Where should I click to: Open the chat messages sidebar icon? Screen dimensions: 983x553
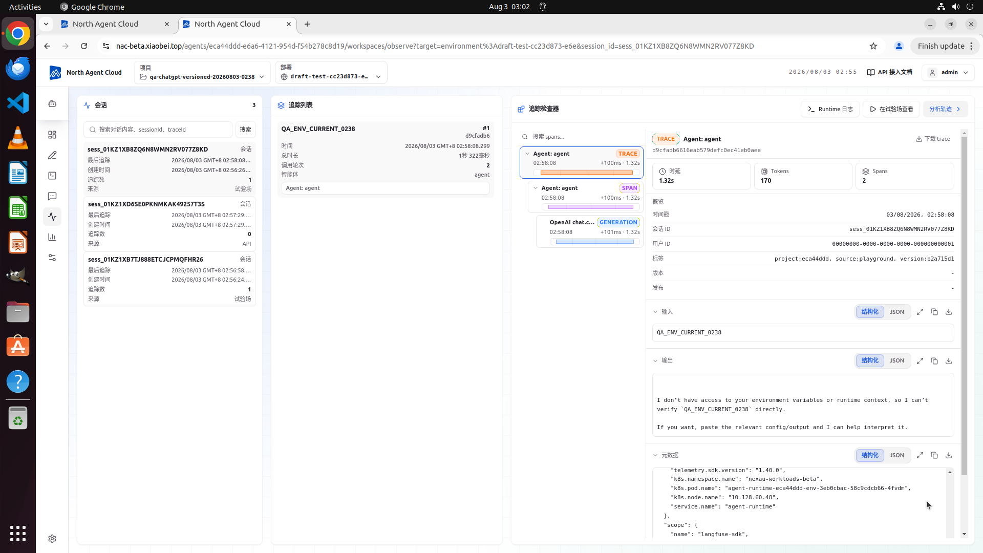pos(52,196)
